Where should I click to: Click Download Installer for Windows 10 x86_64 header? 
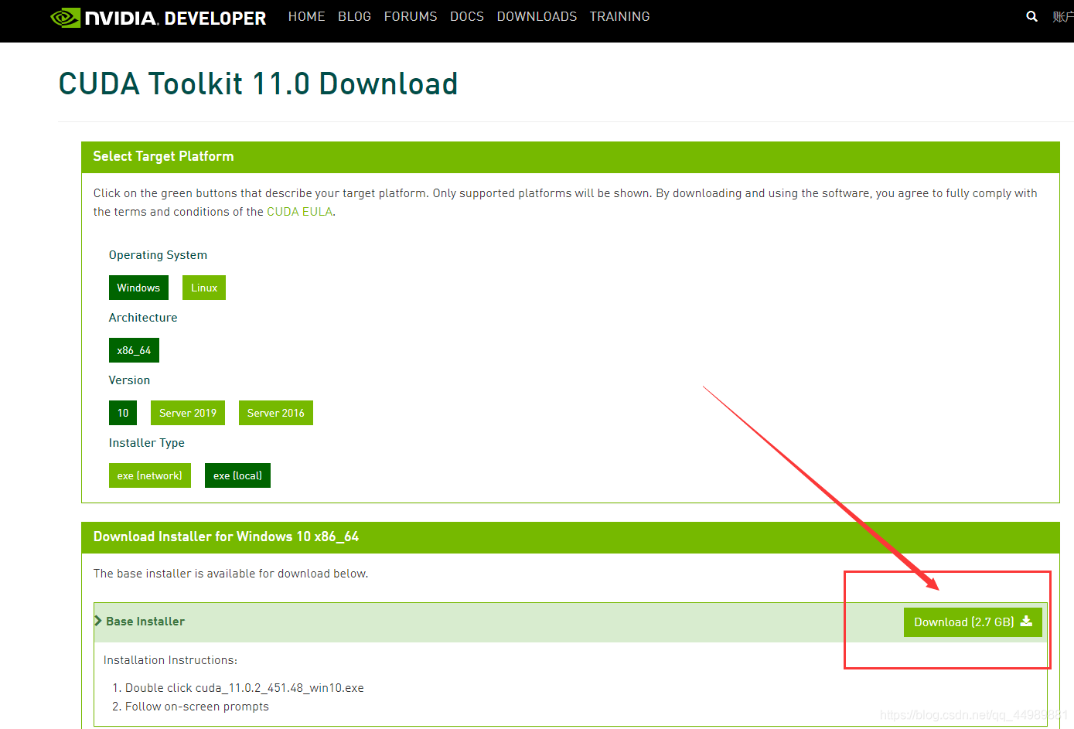click(570, 537)
